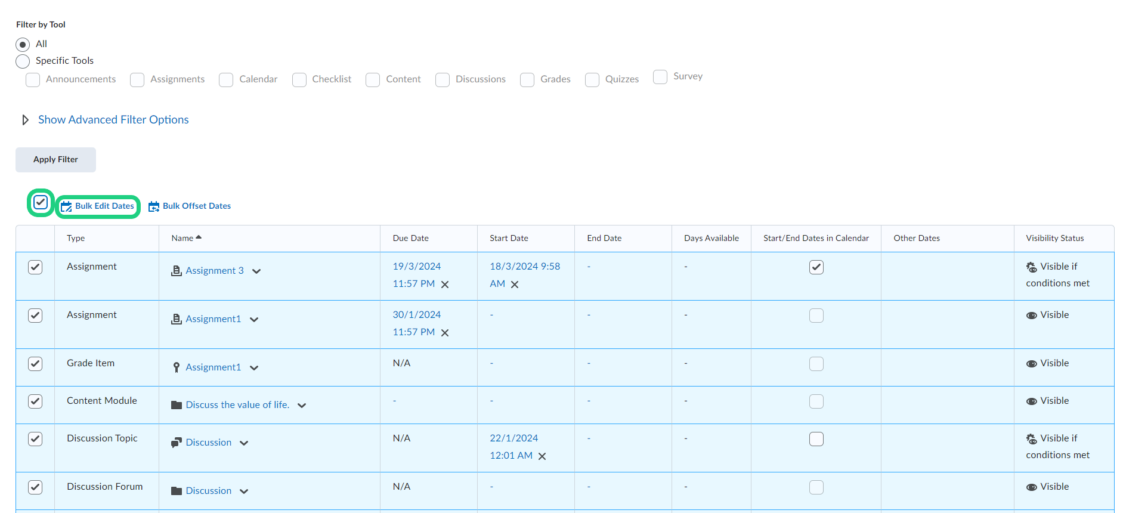Deselect the Content Module row checkbox
Image resolution: width=1123 pixels, height=513 pixels.
tap(35, 401)
